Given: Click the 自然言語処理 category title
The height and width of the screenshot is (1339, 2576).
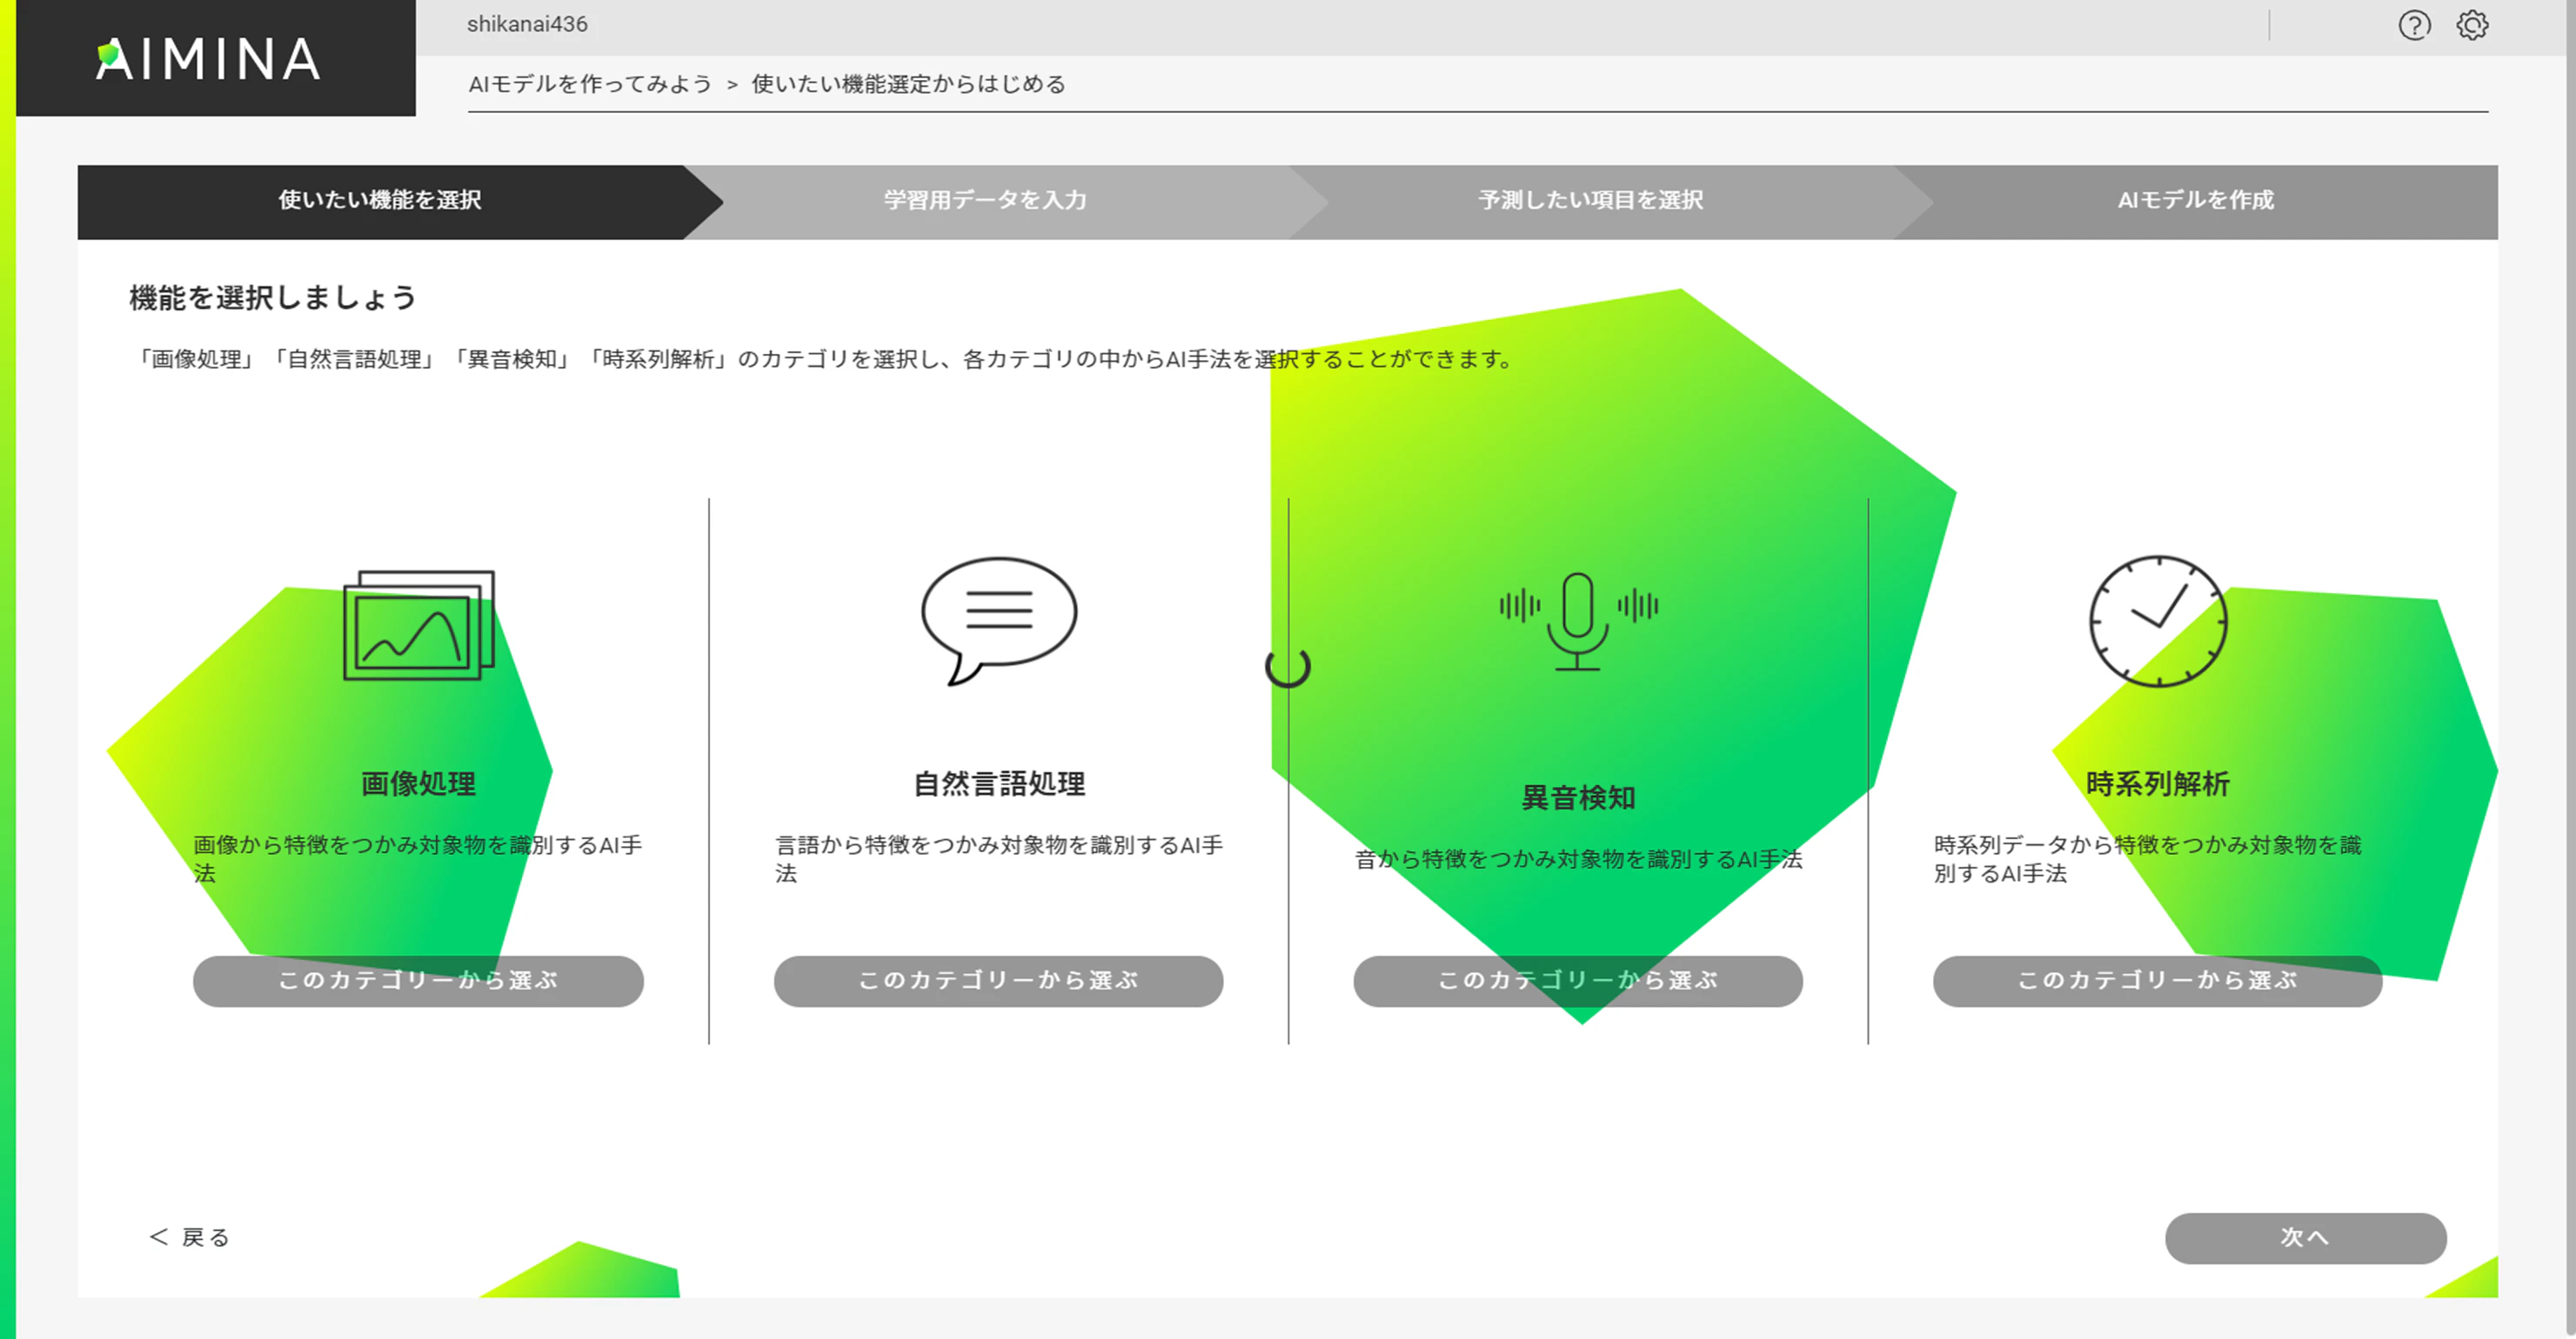Looking at the screenshot, I should tap(998, 783).
